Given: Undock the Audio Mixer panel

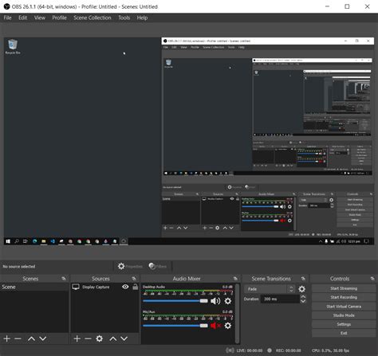Looking at the screenshot, I should (x=235, y=279).
